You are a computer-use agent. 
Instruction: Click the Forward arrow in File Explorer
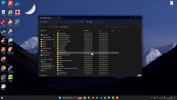tap(44, 27)
